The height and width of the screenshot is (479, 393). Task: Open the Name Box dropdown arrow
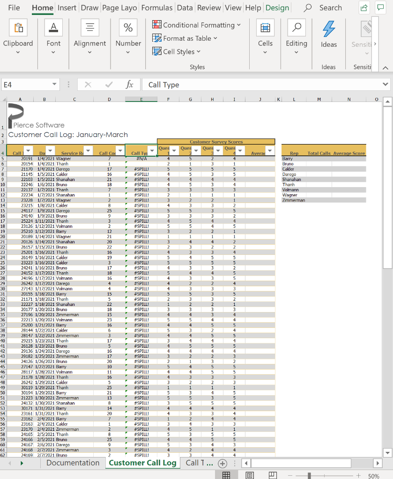pyautogui.click(x=54, y=84)
